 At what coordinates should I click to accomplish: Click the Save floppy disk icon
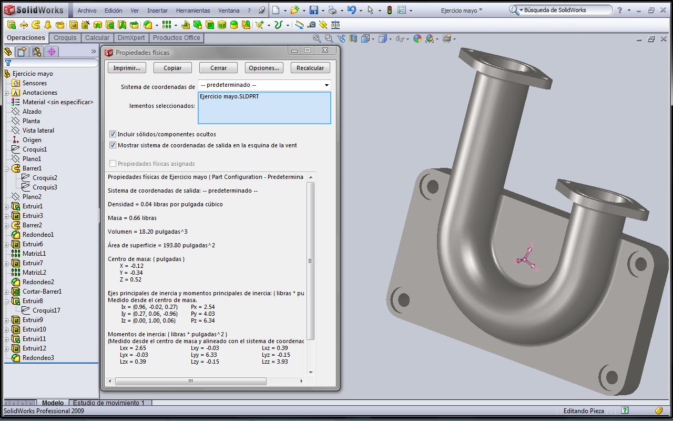[x=314, y=10]
